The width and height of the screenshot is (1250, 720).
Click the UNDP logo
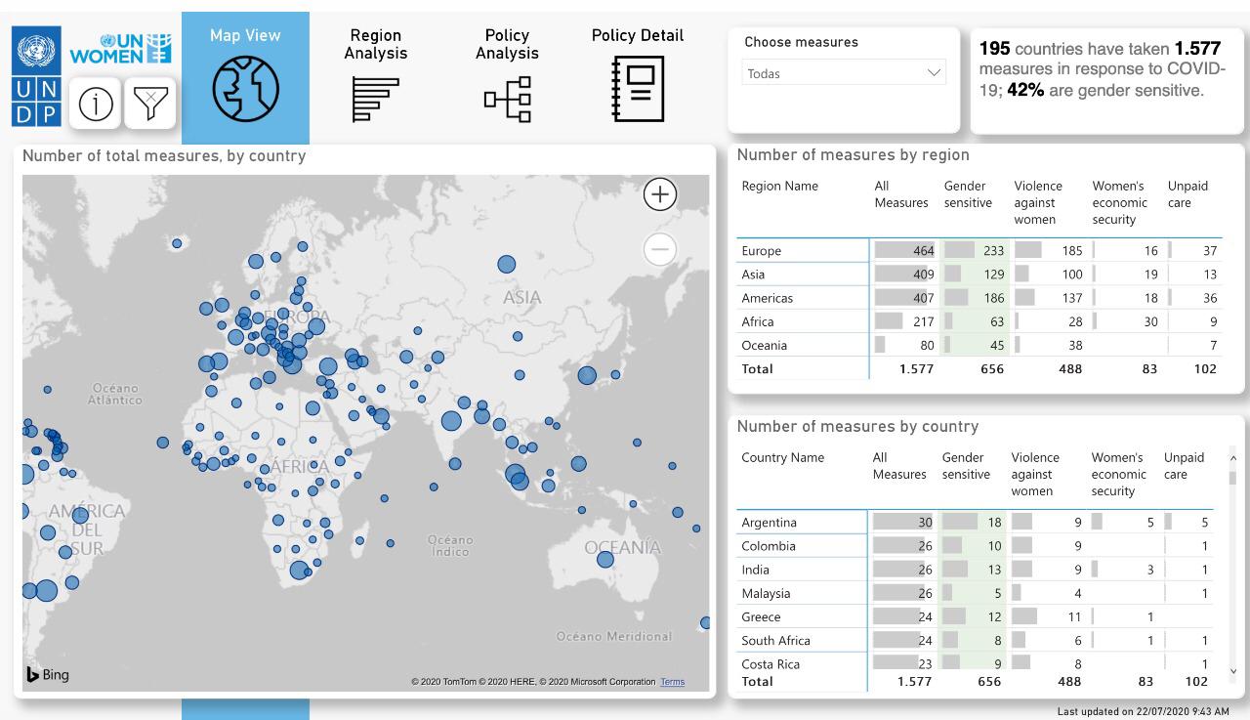click(x=37, y=76)
